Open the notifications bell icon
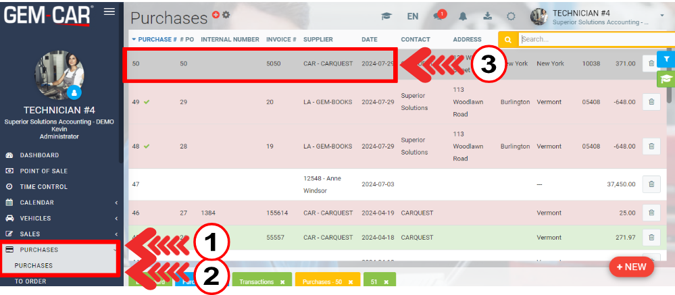This screenshot has width=675, height=295. coord(465,17)
